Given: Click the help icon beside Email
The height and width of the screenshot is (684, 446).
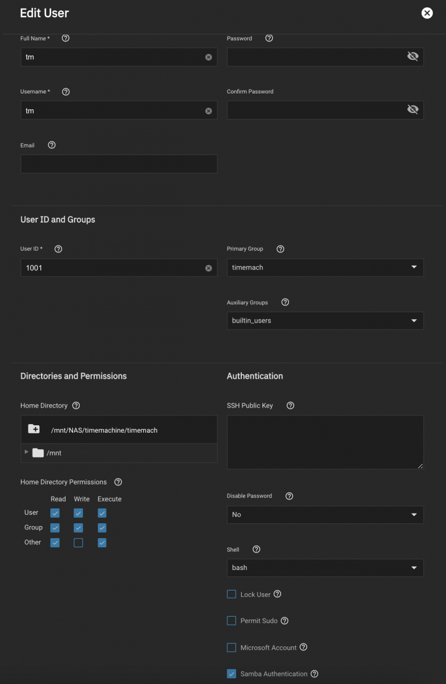Looking at the screenshot, I should tap(52, 145).
